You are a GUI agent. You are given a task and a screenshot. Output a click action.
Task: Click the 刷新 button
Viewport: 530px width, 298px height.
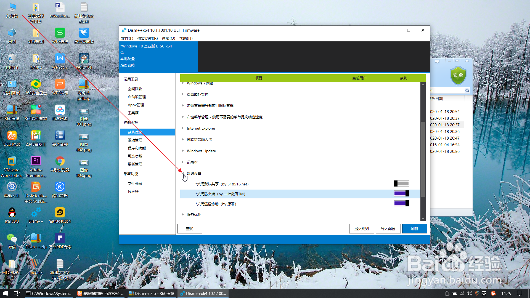pos(414,229)
